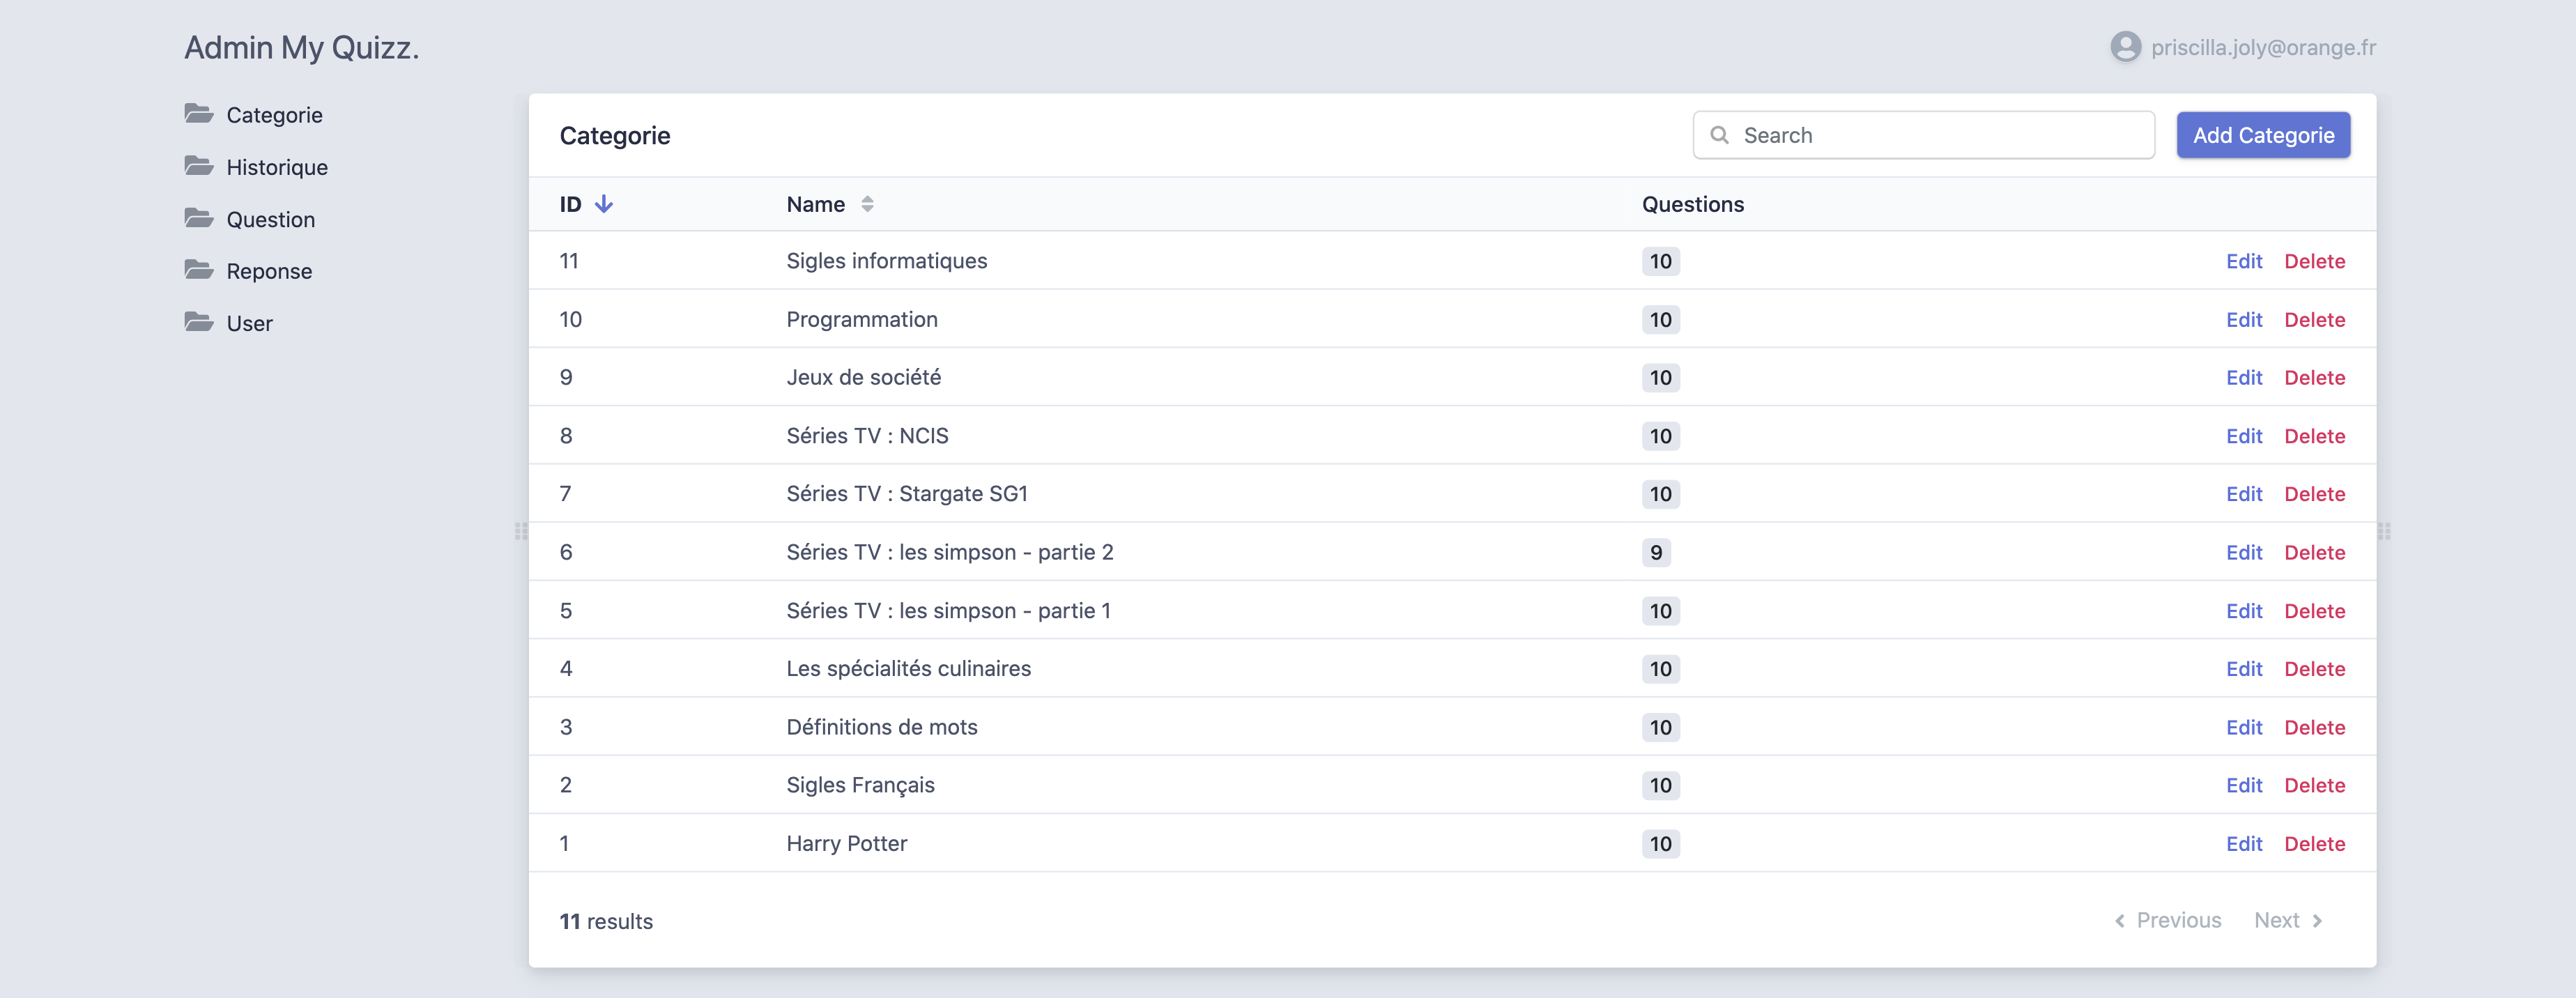Toggle ID column sort arrow

(x=604, y=204)
